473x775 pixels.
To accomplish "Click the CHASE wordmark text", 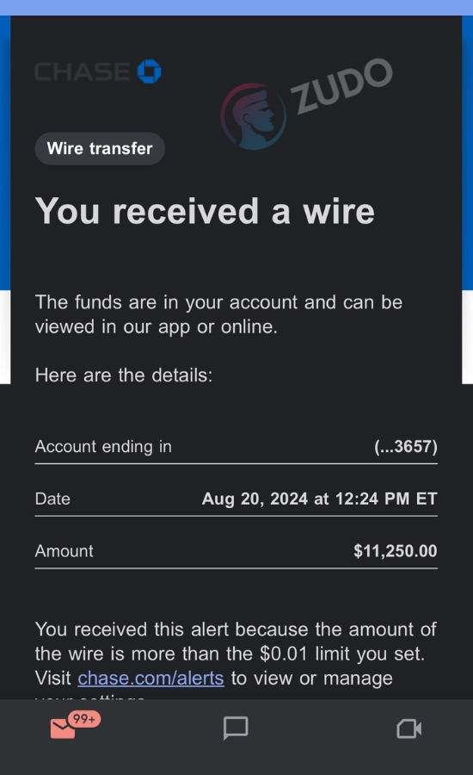I will [83, 72].
